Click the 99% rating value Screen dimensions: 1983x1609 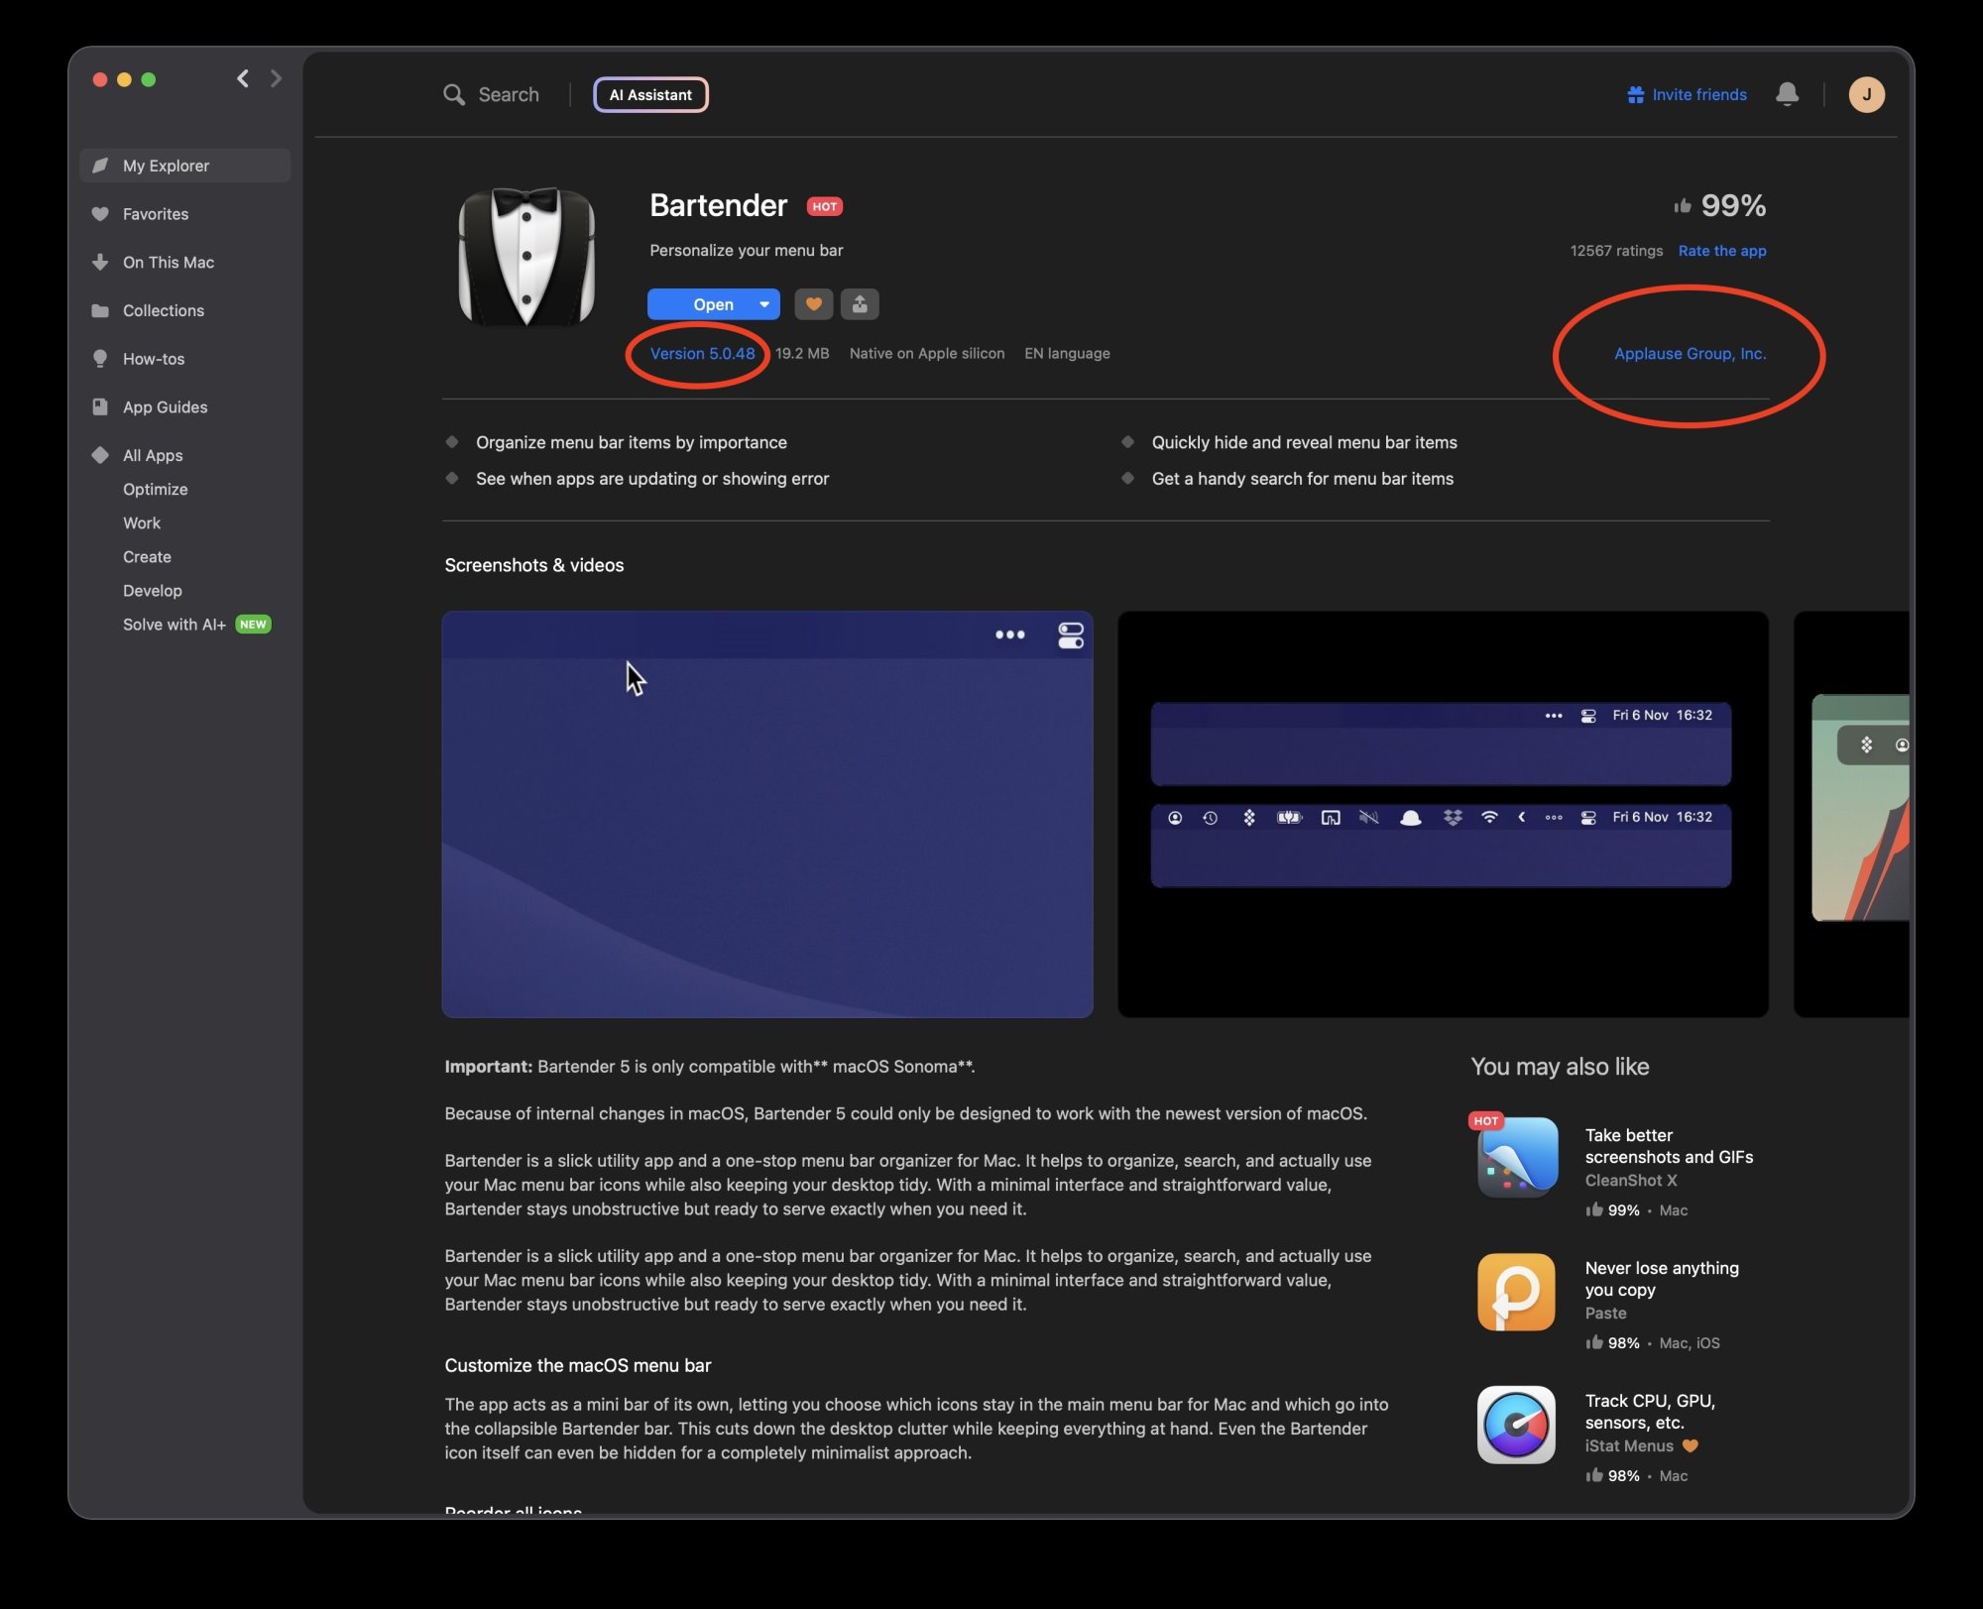tap(1733, 206)
